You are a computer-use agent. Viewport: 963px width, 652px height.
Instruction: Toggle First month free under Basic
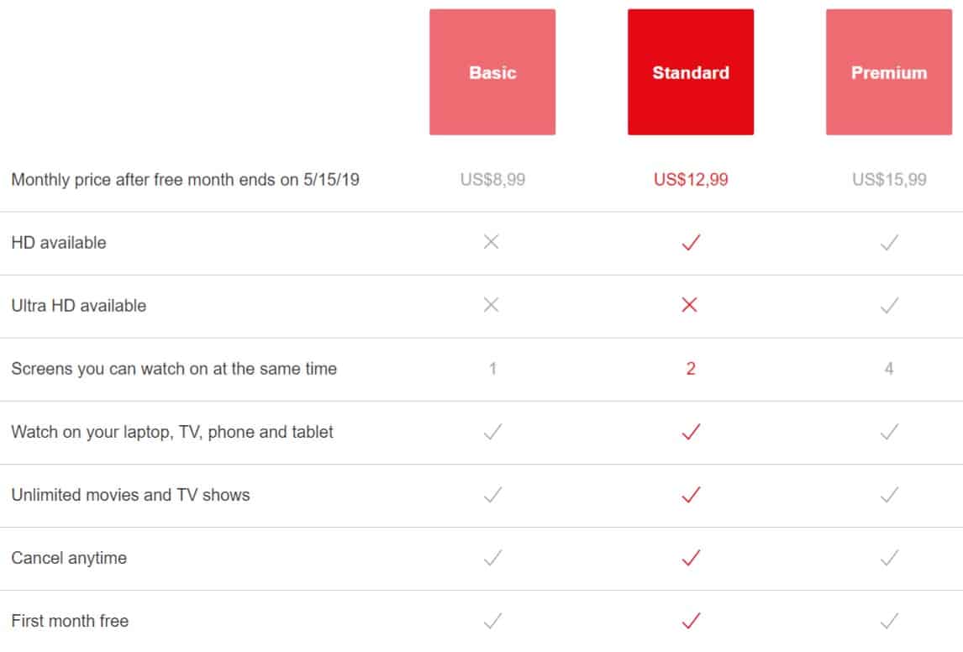click(492, 620)
